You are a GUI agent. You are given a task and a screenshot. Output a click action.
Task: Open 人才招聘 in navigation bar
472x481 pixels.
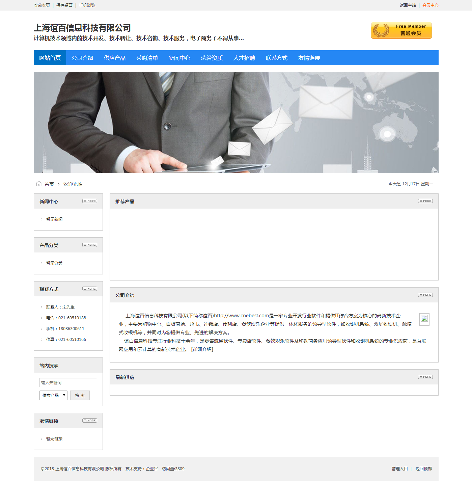click(244, 58)
